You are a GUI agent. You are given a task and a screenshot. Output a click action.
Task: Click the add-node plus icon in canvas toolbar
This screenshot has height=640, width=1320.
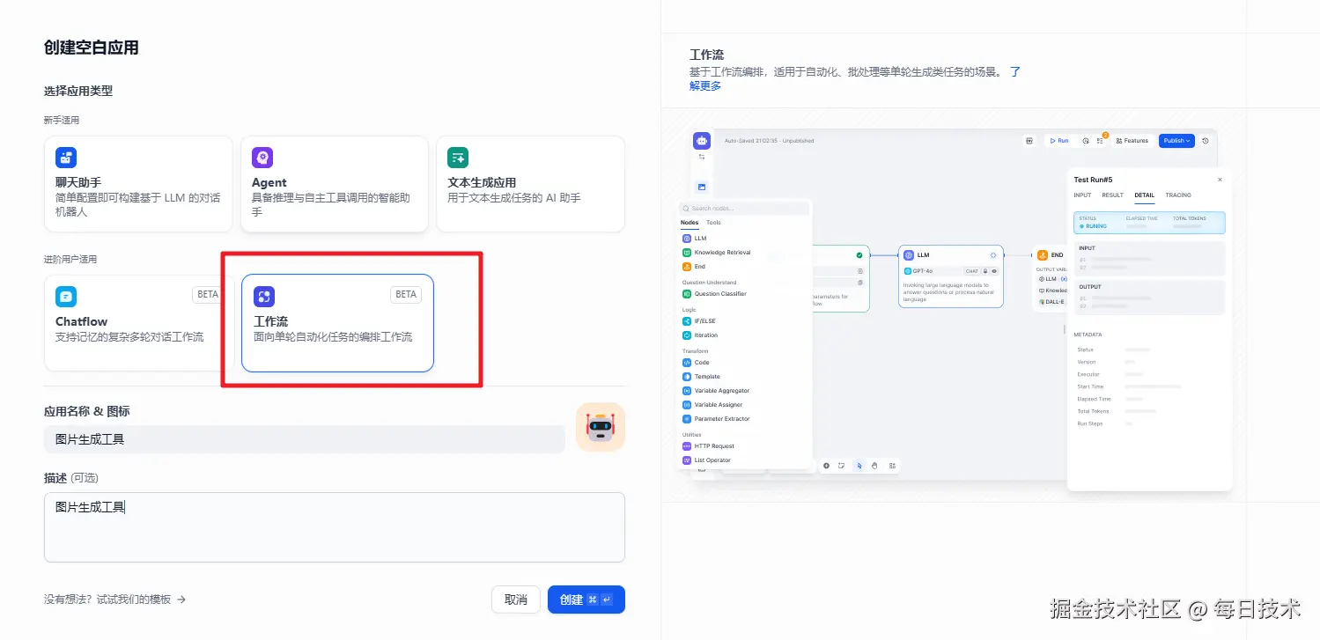pyautogui.click(x=826, y=466)
